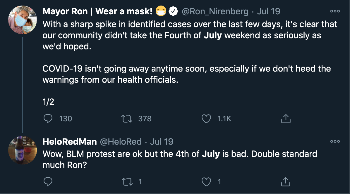Image resolution: width=350 pixels, height=194 pixels.
Task: Like HeloRedMan's reply
Action: coord(207,182)
